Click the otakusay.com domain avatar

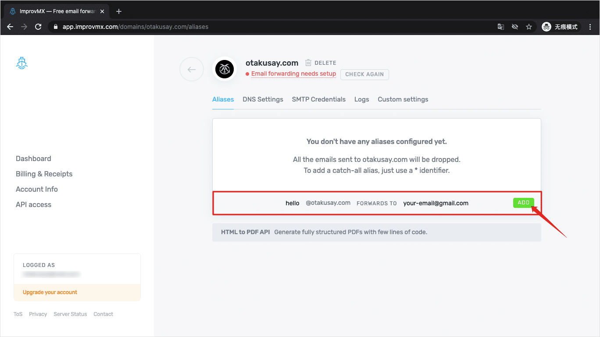point(225,69)
